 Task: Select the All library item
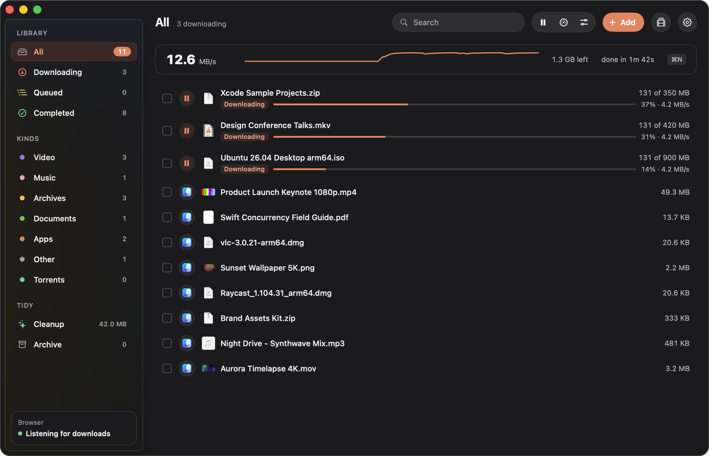coord(74,52)
